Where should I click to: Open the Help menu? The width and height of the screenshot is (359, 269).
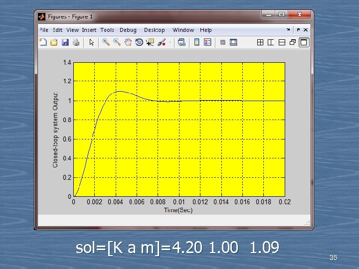[206, 30]
